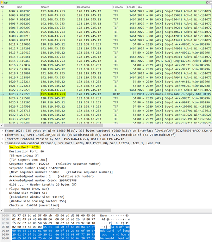212x242 pixels.
Task: Select packet 1633 with Ack=129391
Action: [106, 119]
